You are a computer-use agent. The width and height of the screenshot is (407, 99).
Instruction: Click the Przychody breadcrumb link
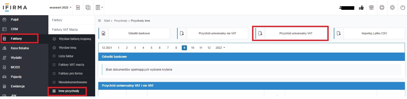click(121, 21)
